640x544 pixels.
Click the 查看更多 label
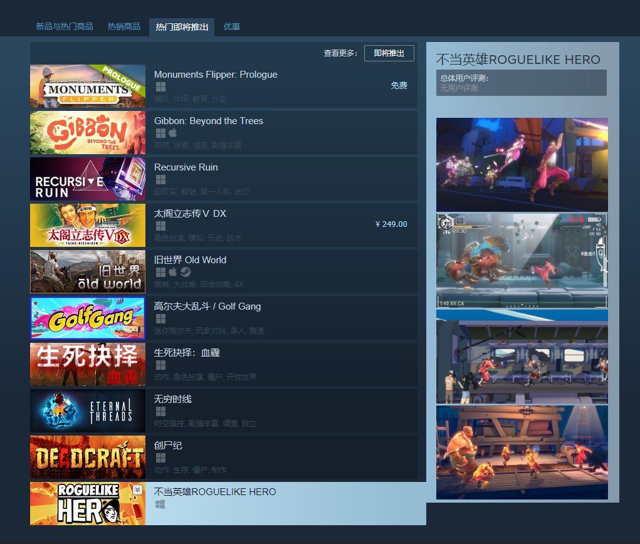pyautogui.click(x=340, y=53)
